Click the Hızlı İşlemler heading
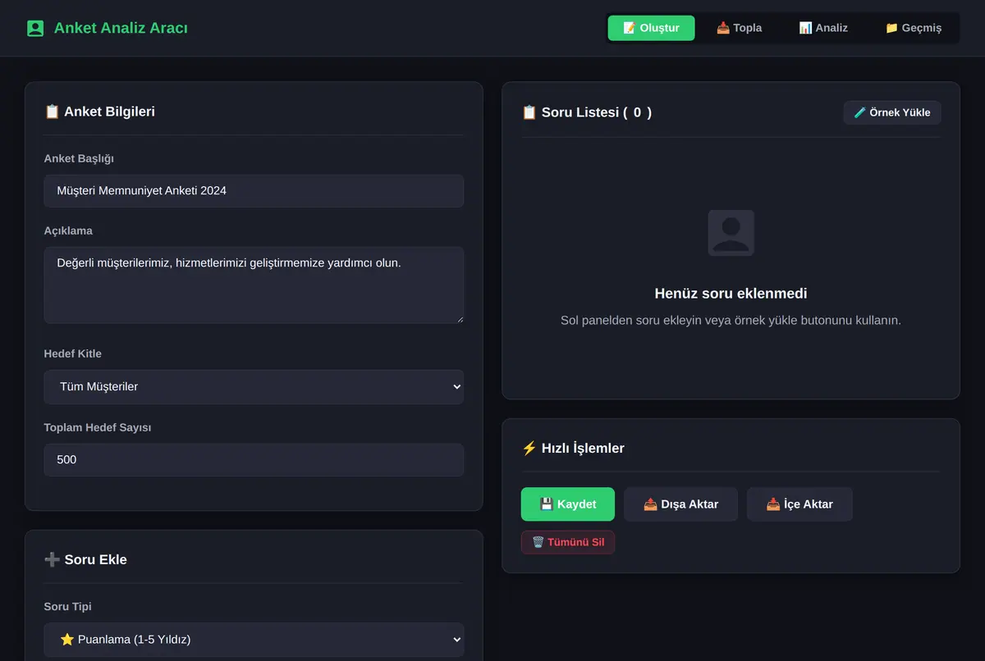 (573, 449)
